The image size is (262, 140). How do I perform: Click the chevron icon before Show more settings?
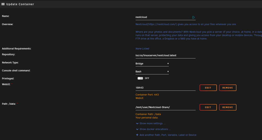[x=137, y=124]
